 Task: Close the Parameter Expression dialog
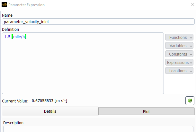192,4
